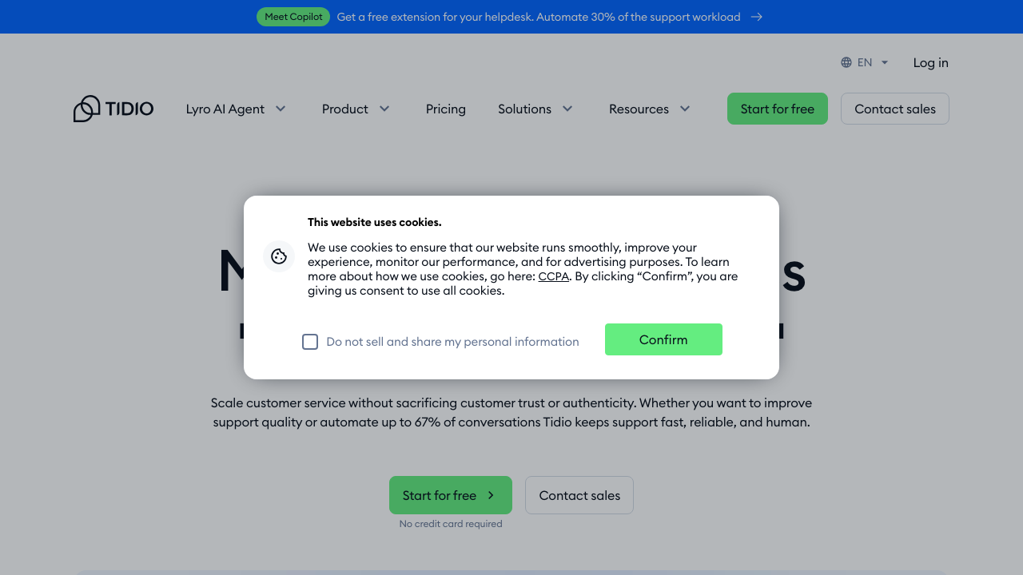
Task: Click header Contact sales button
Action: point(894,109)
